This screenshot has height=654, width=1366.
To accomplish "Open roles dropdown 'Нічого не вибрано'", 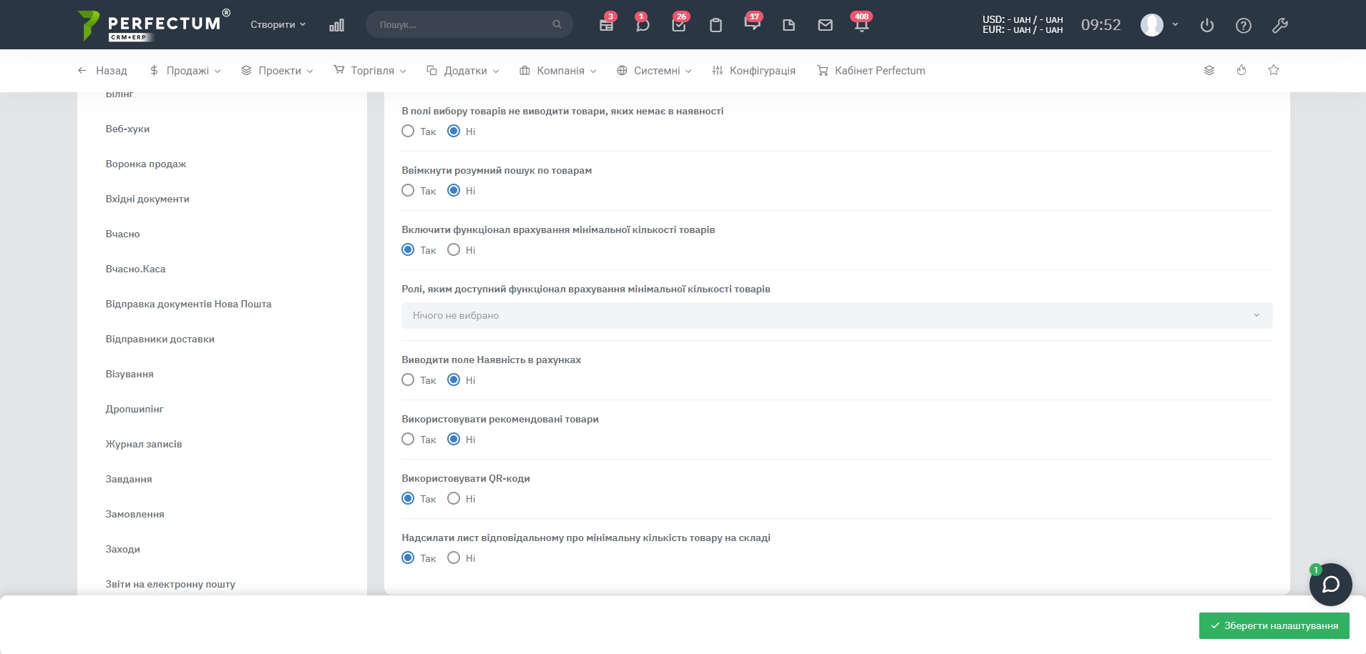I will (x=836, y=315).
